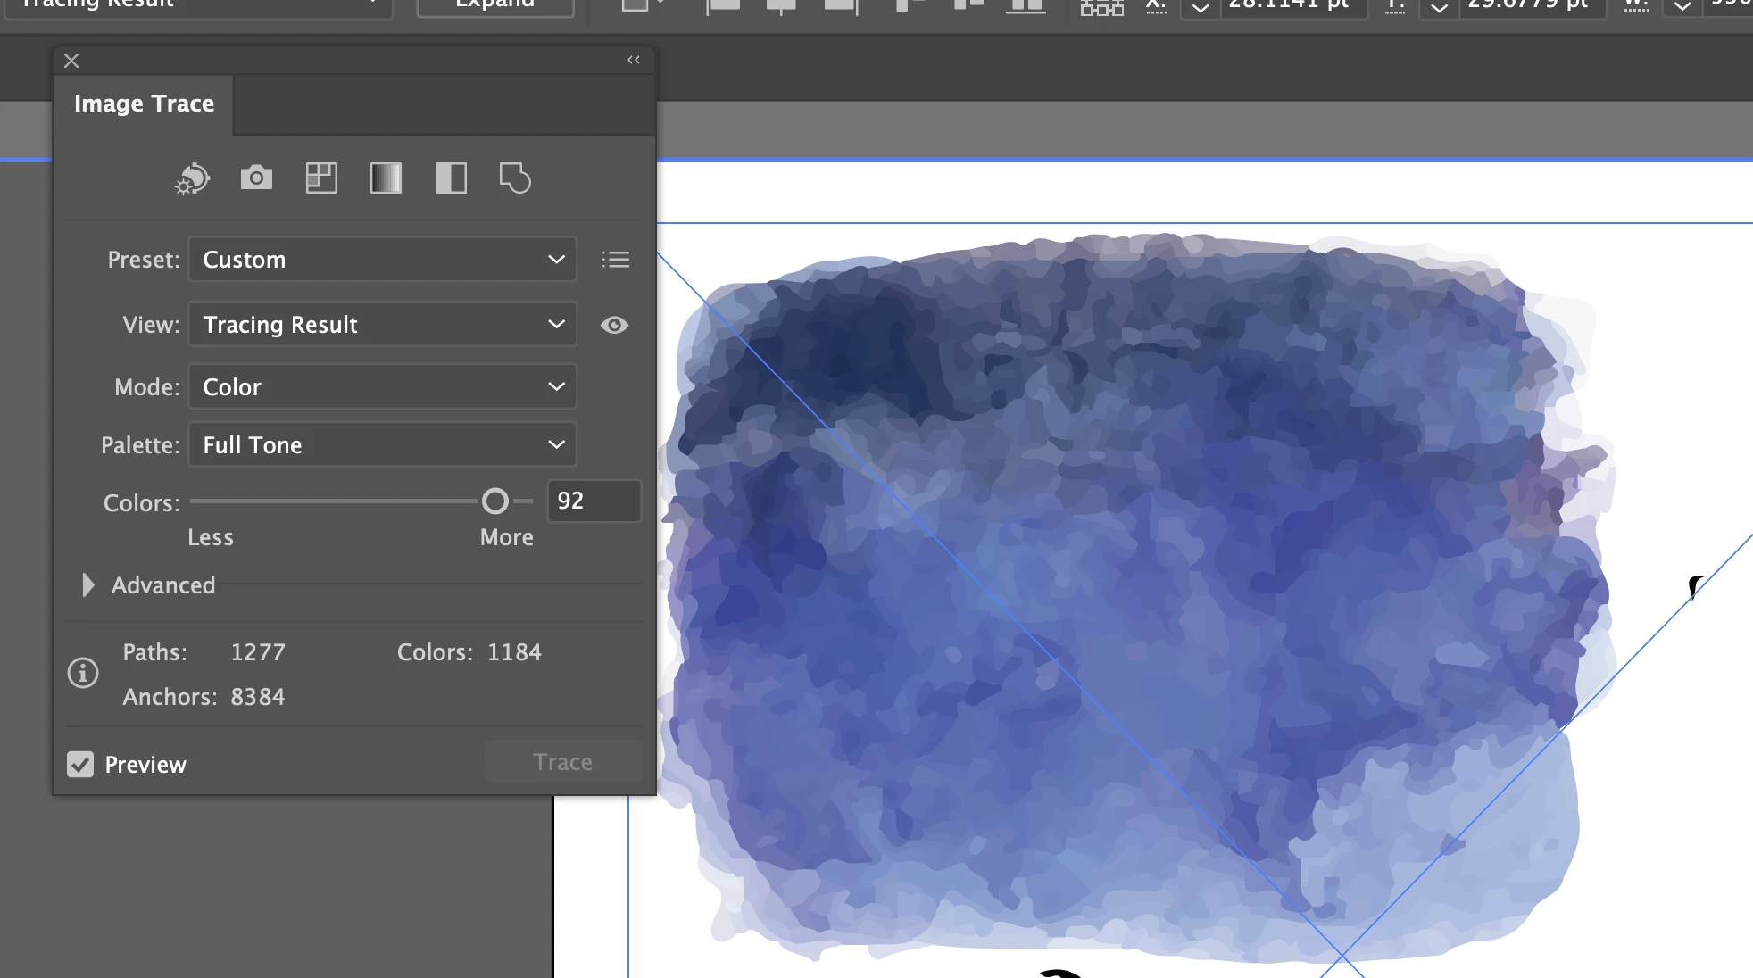Image resolution: width=1753 pixels, height=978 pixels.
Task: Open the View dropdown showing Tracing Result
Action: 382,325
